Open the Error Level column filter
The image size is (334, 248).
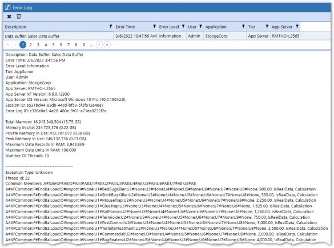(183, 26)
